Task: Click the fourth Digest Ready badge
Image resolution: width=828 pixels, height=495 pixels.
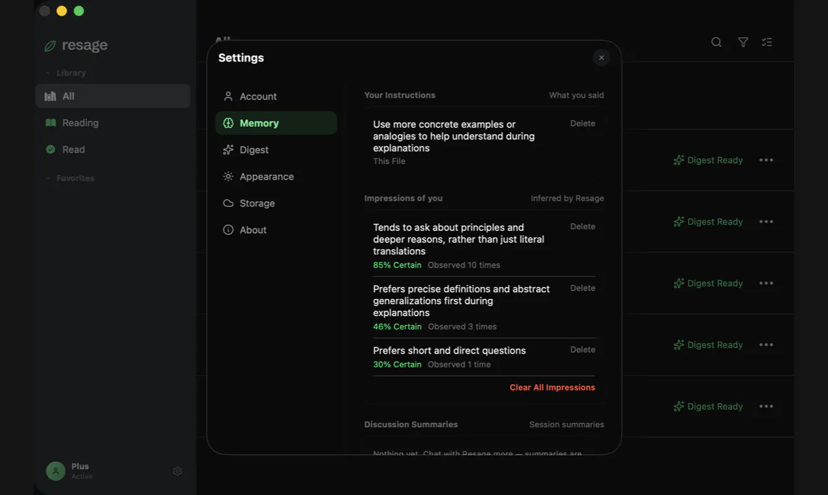Action: pyautogui.click(x=708, y=345)
